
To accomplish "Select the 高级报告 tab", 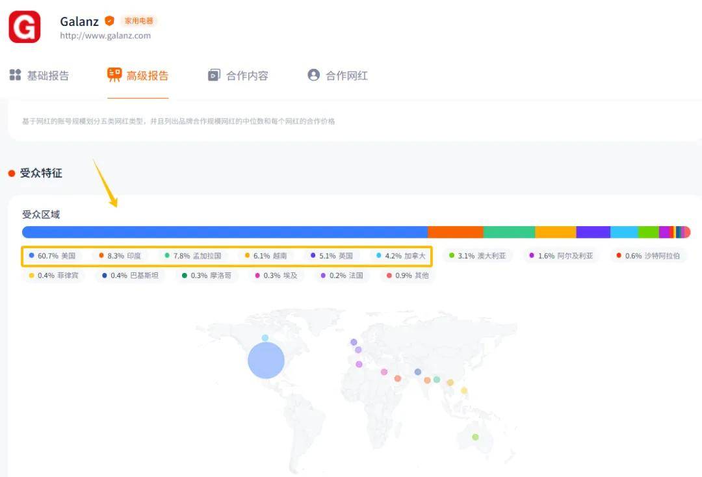I will click(138, 75).
